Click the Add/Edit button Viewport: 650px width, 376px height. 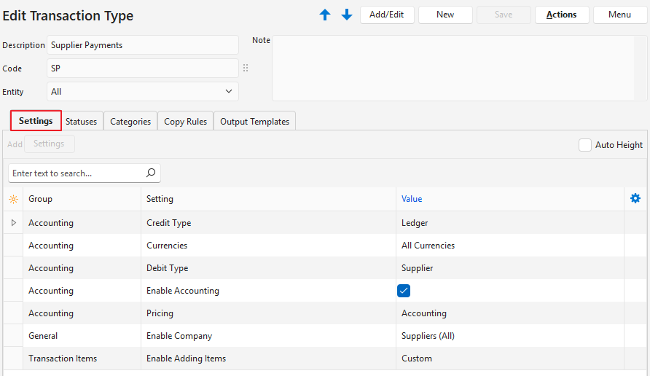pos(387,15)
